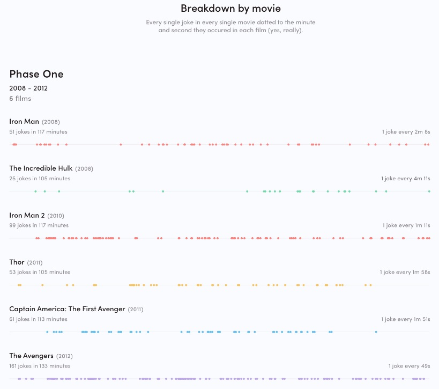439x389 pixels.
Task: Select Captain America: The First Avenger title
Action: click(67, 309)
